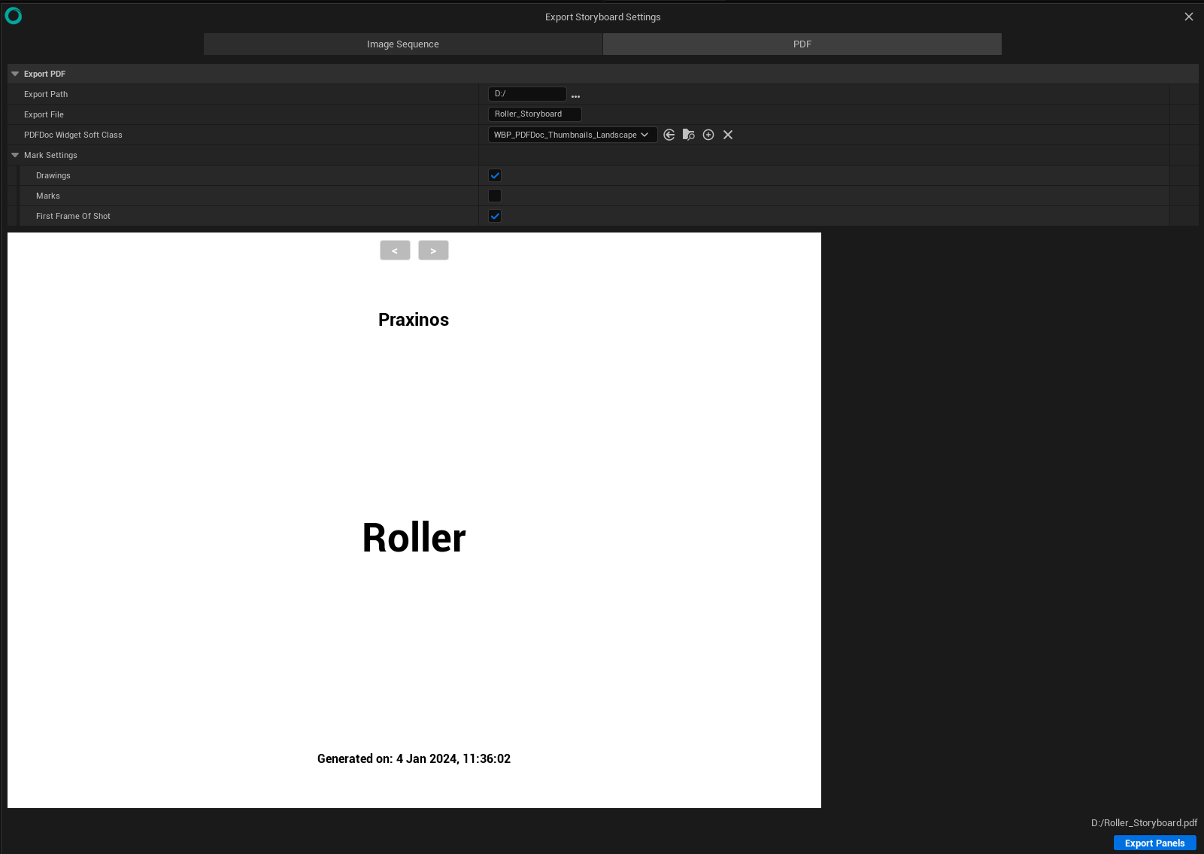This screenshot has width=1204, height=854.
Task: Disable First Frame Of Shot
Action: [494, 216]
